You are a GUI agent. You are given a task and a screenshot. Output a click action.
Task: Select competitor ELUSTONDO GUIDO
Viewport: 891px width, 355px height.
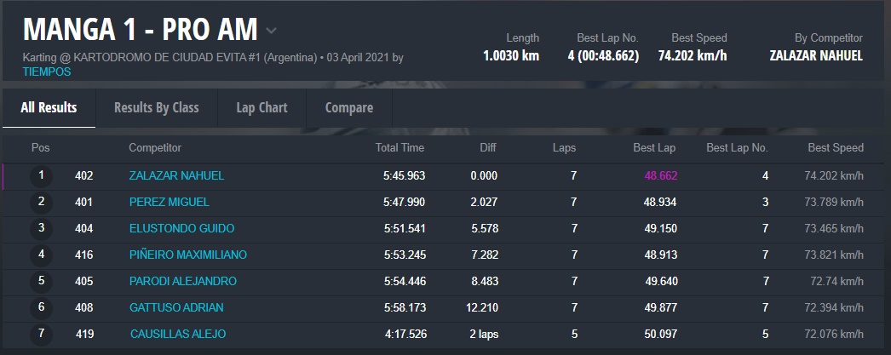[x=181, y=229]
